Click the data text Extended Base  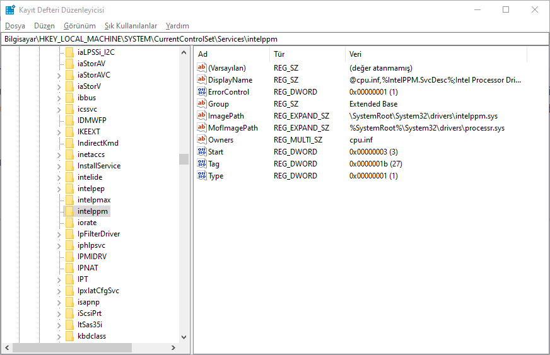373,104
